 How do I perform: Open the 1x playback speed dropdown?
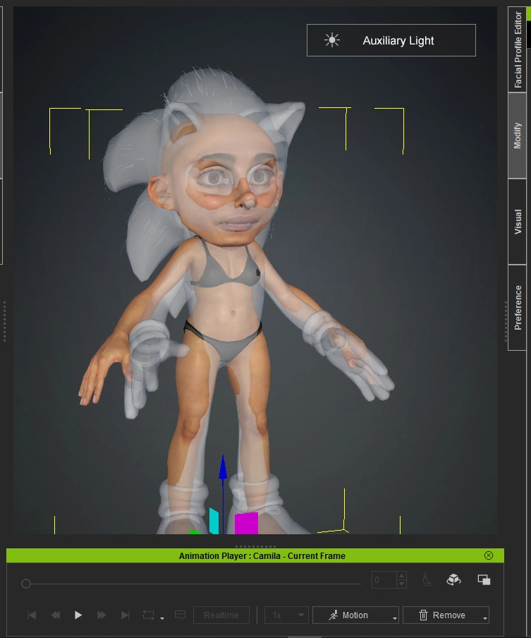(x=286, y=615)
